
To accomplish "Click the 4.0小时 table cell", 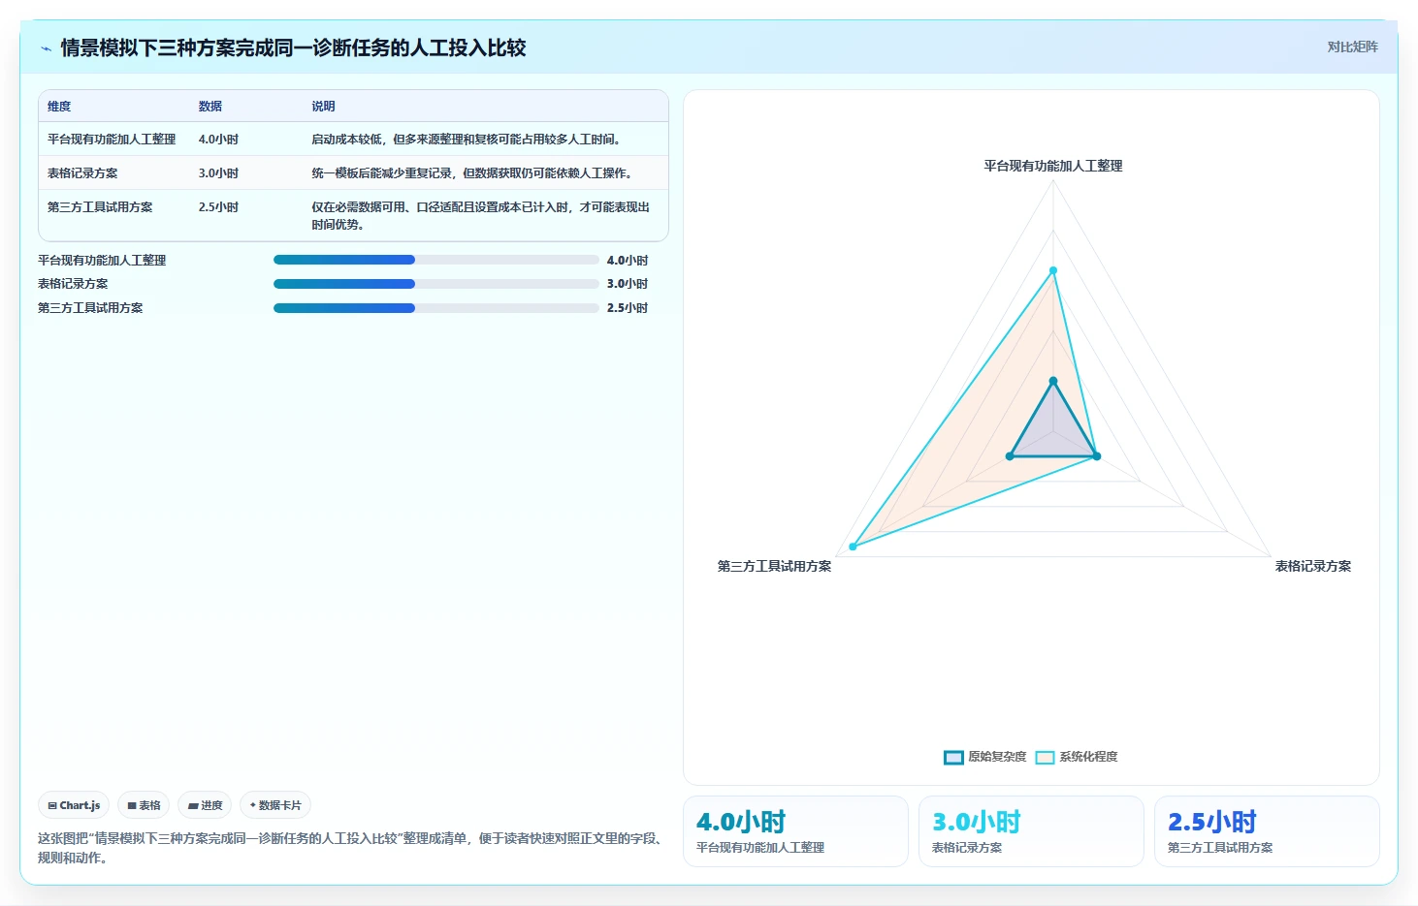I will click(x=218, y=140).
